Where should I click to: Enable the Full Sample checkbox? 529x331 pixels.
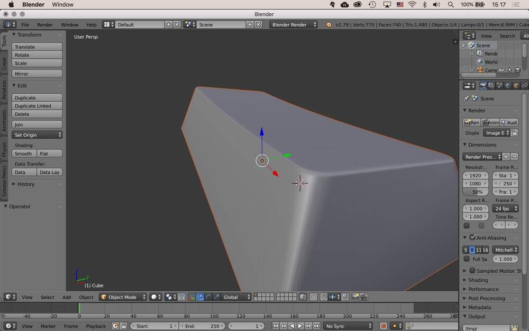(x=467, y=259)
